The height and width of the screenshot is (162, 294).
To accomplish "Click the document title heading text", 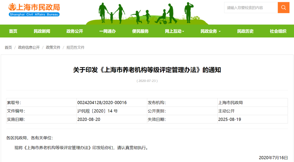I will pos(147,70).
